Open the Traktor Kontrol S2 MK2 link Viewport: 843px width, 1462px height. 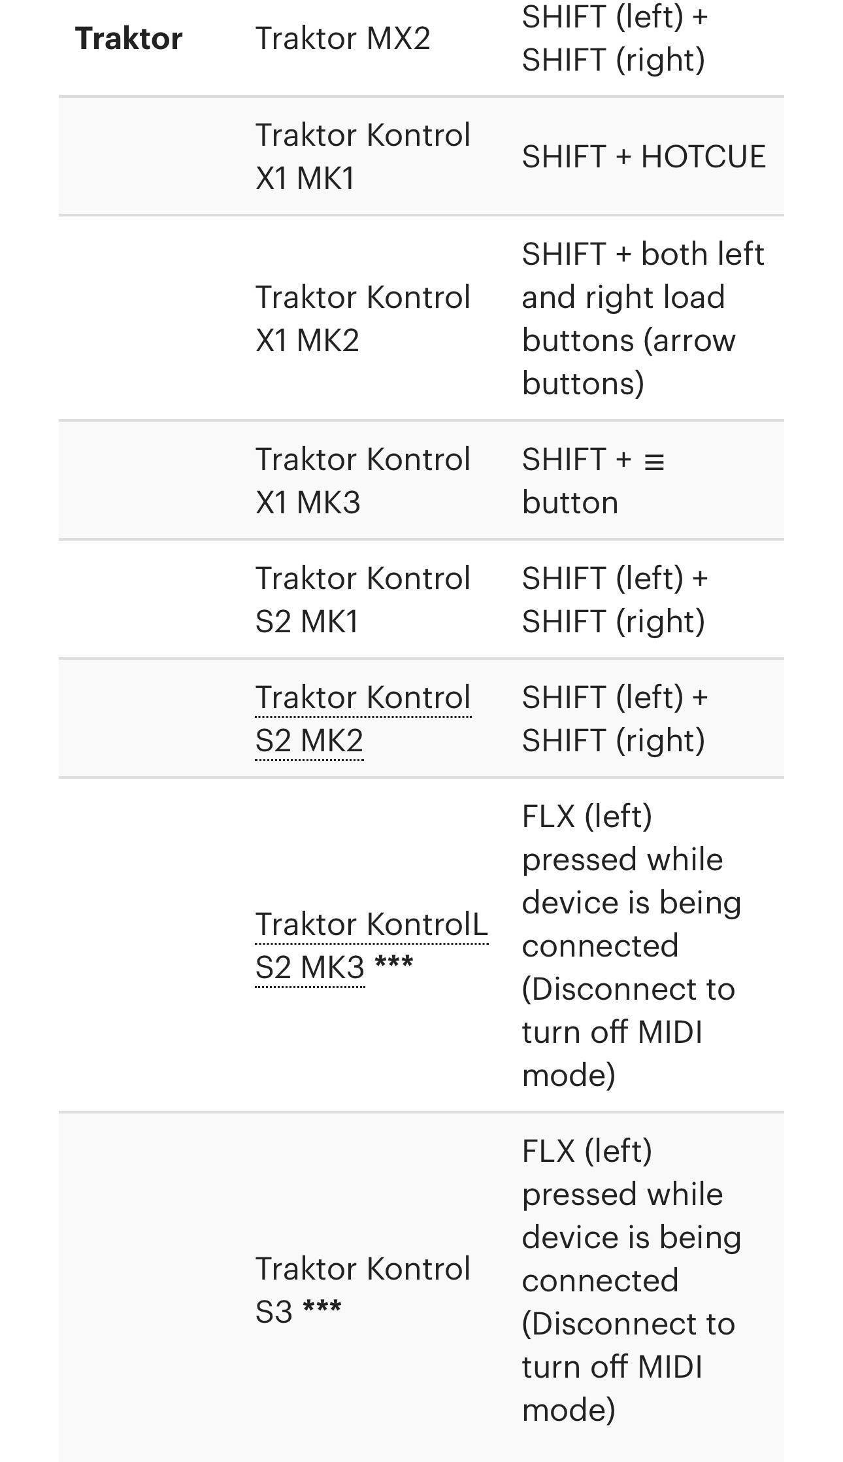(363, 719)
